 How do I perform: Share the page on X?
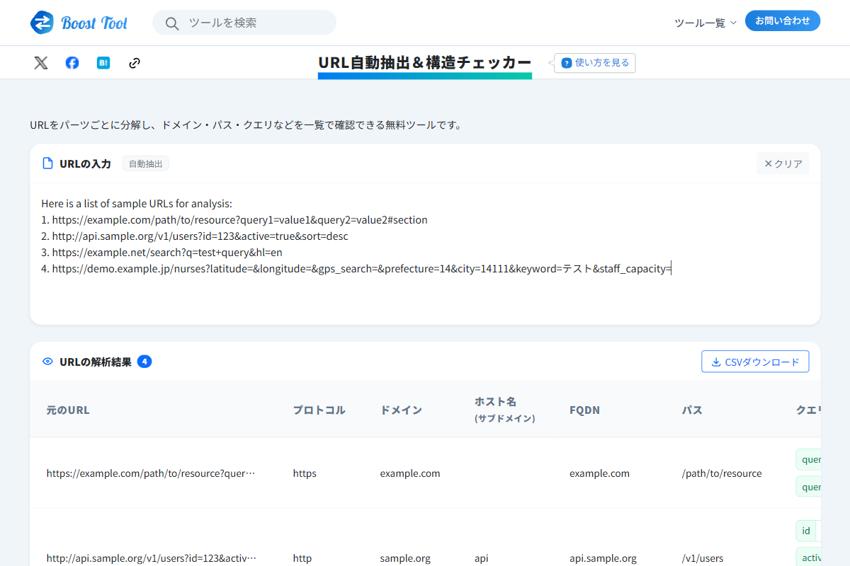[41, 63]
